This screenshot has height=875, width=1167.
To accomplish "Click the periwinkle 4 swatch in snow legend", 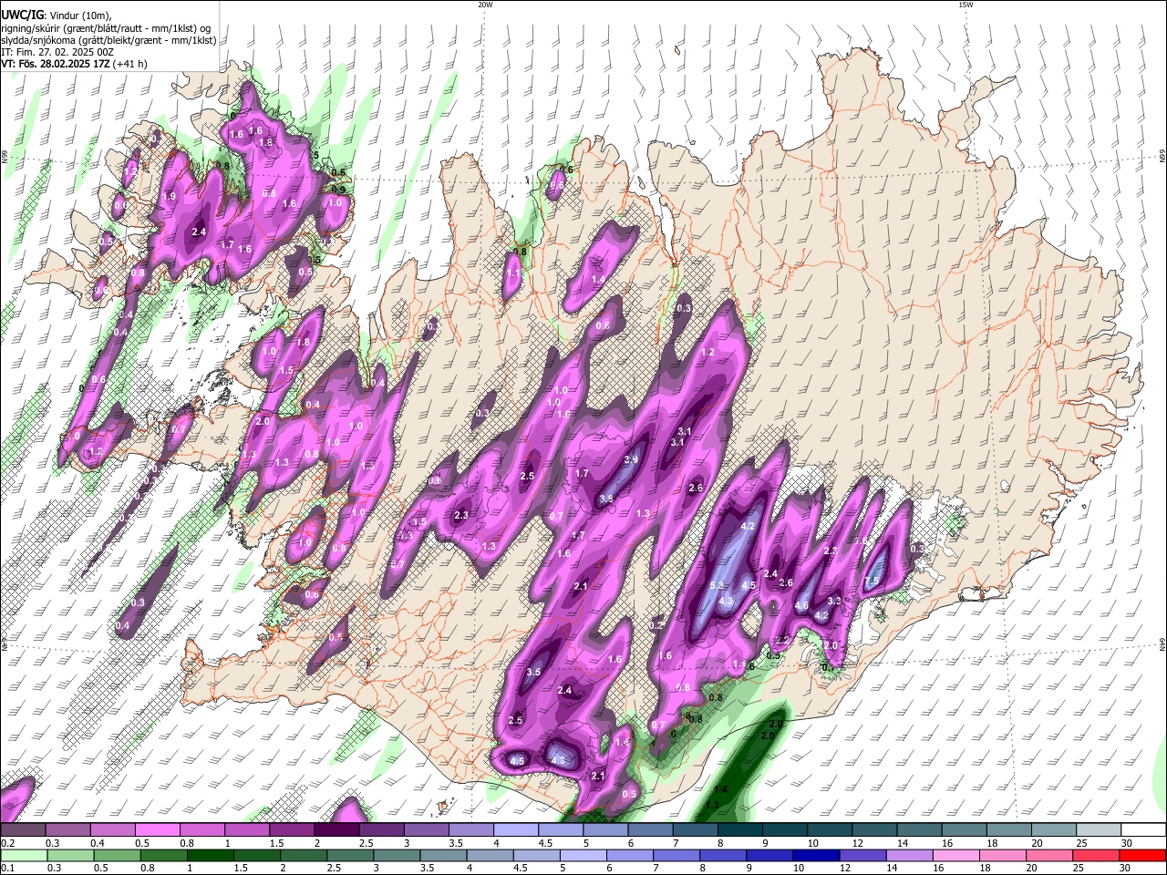I will [x=515, y=829].
